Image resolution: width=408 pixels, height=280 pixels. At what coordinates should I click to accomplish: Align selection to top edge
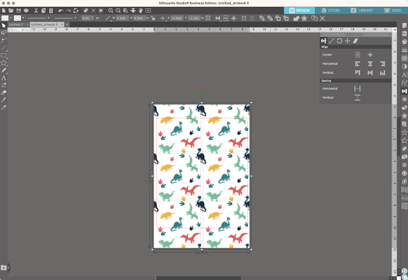tap(358, 73)
